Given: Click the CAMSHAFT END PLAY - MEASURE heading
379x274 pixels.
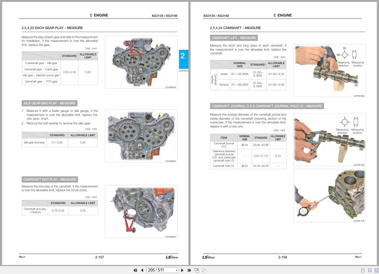Looking at the screenshot, I should tap(50, 179).
